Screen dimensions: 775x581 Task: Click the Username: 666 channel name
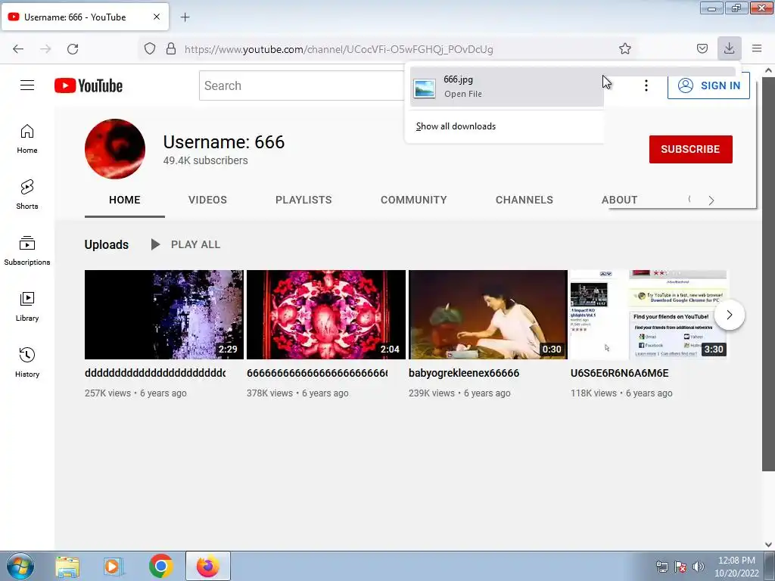(224, 142)
